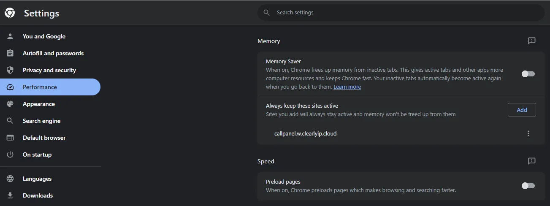
Task: Follow the Learn more link for Memory Saver
Action: coord(347,87)
